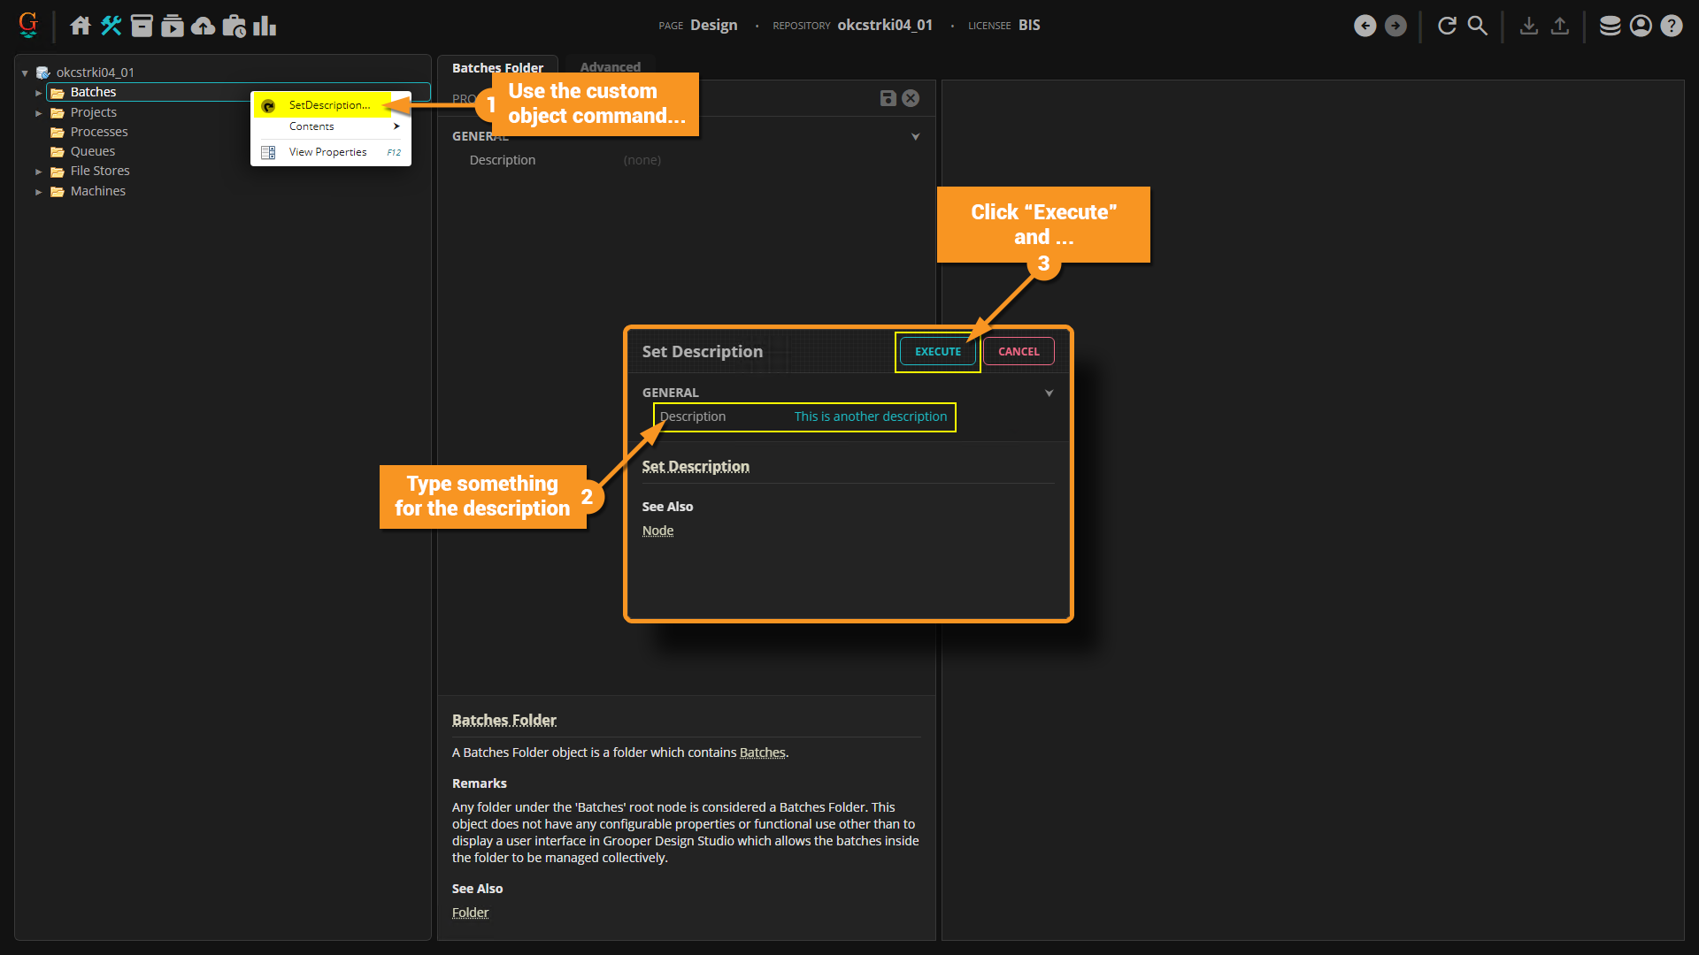Click the refresh icon in top bar
1699x955 pixels.
pyautogui.click(x=1447, y=26)
